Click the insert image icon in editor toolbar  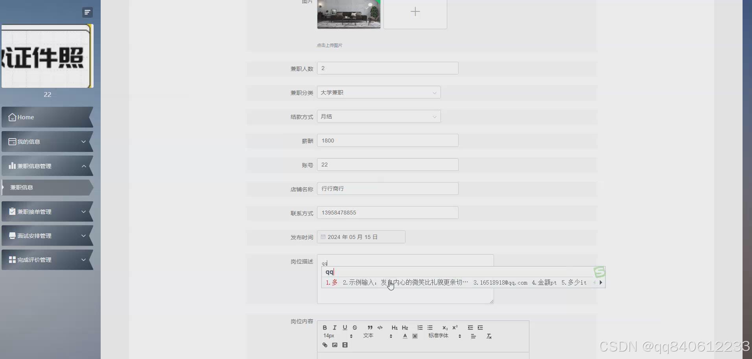click(x=335, y=345)
